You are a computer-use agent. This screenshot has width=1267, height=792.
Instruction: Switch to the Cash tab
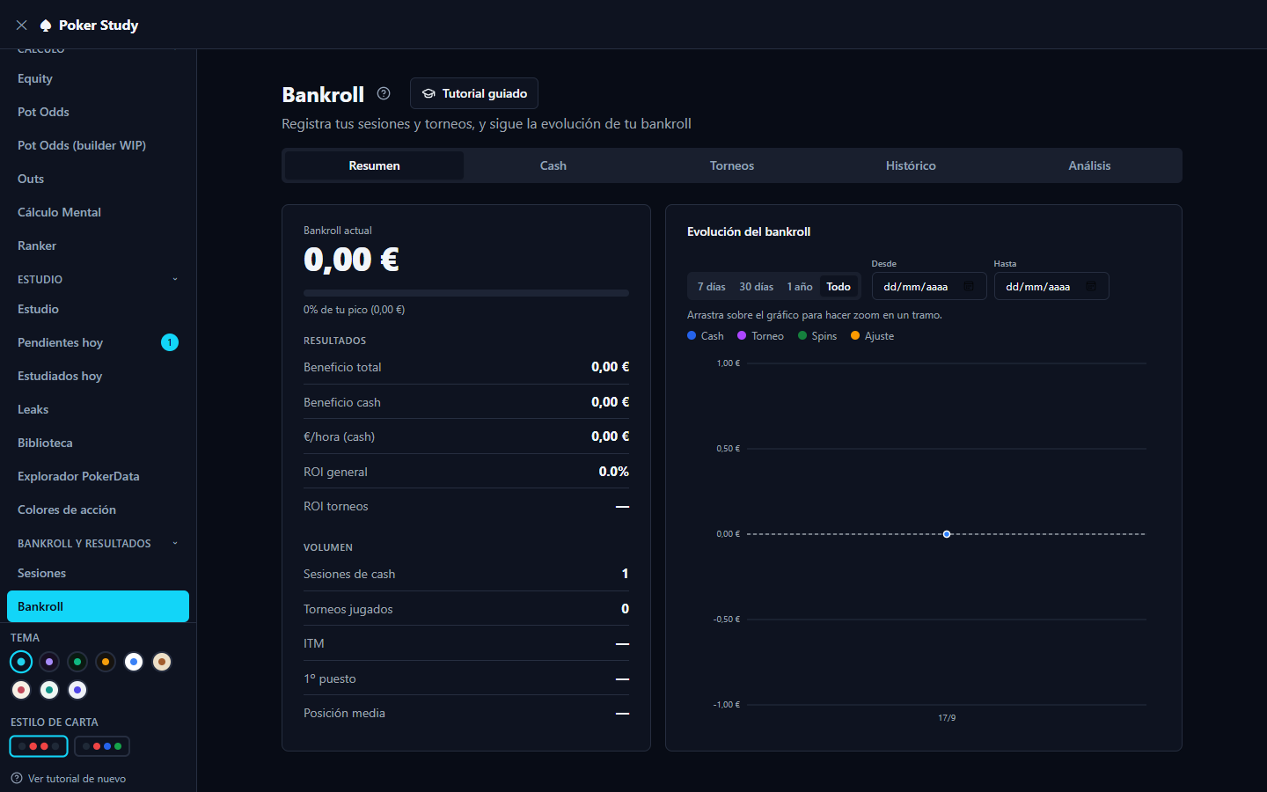[x=553, y=165]
